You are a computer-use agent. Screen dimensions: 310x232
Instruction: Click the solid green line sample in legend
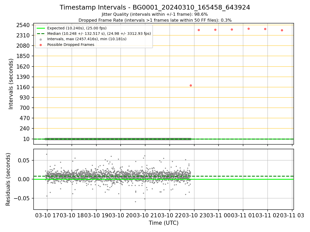click(x=41, y=28)
